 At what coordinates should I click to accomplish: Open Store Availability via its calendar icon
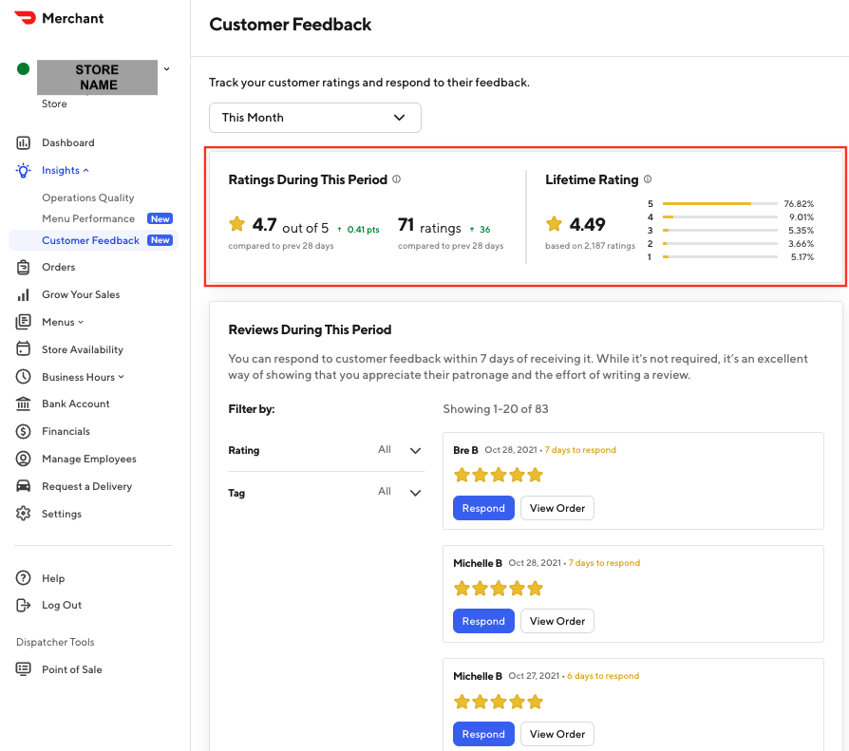23,349
